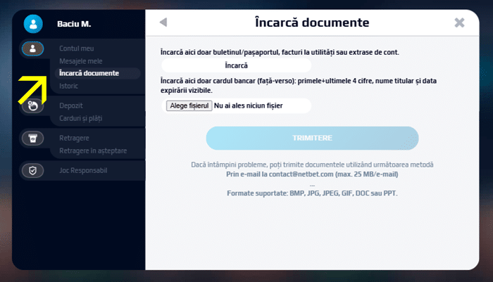493x282 pixels.
Task: Select Încarcă documente in the sidebar
Action: pos(89,73)
